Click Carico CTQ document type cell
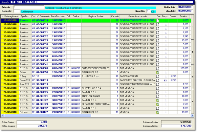The image size is (197, 132). click(25, 80)
